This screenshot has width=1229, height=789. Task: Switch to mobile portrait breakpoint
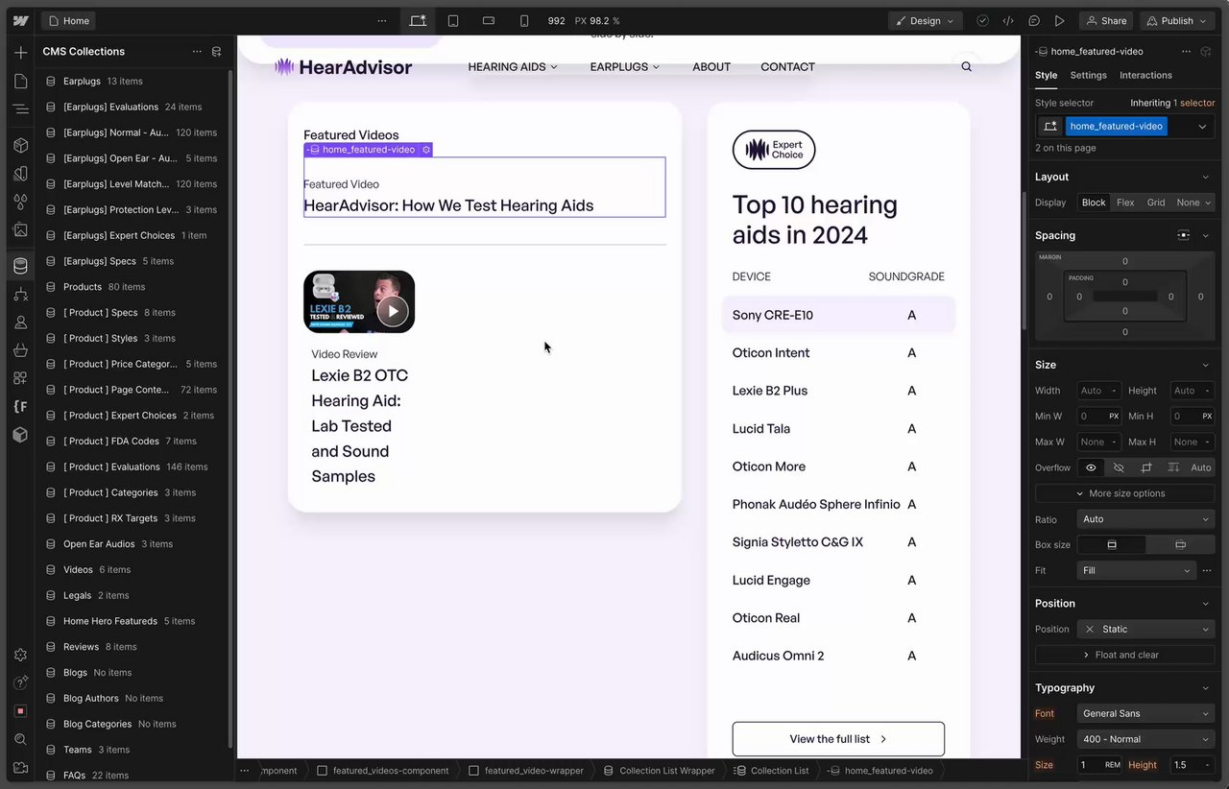tap(523, 20)
